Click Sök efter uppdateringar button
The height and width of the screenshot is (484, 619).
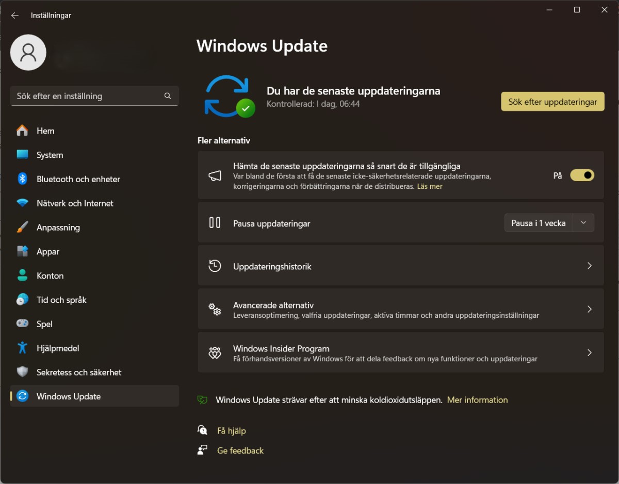pos(552,102)
